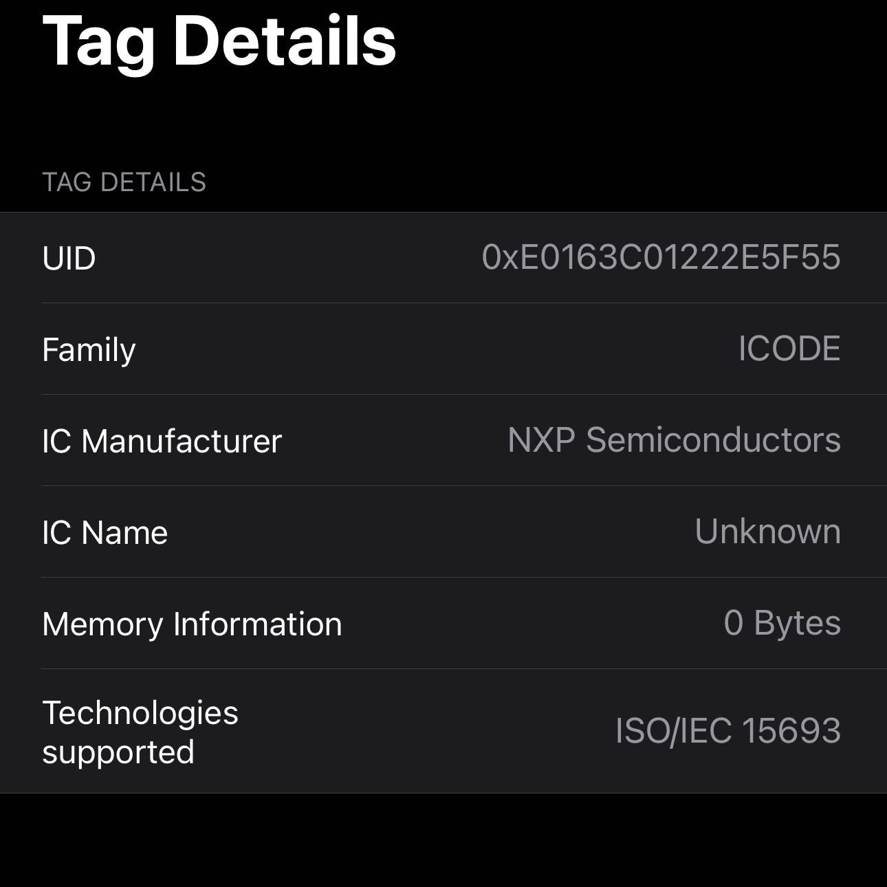887x887 pixels.
Task: Tap the word Manufacturer in IC Manufacturer
Action: pos(182,441)
